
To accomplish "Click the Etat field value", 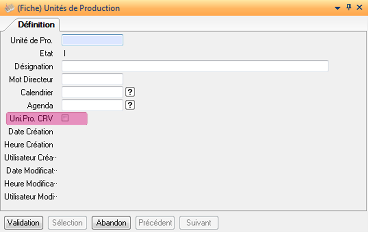I will pos(65,53).
